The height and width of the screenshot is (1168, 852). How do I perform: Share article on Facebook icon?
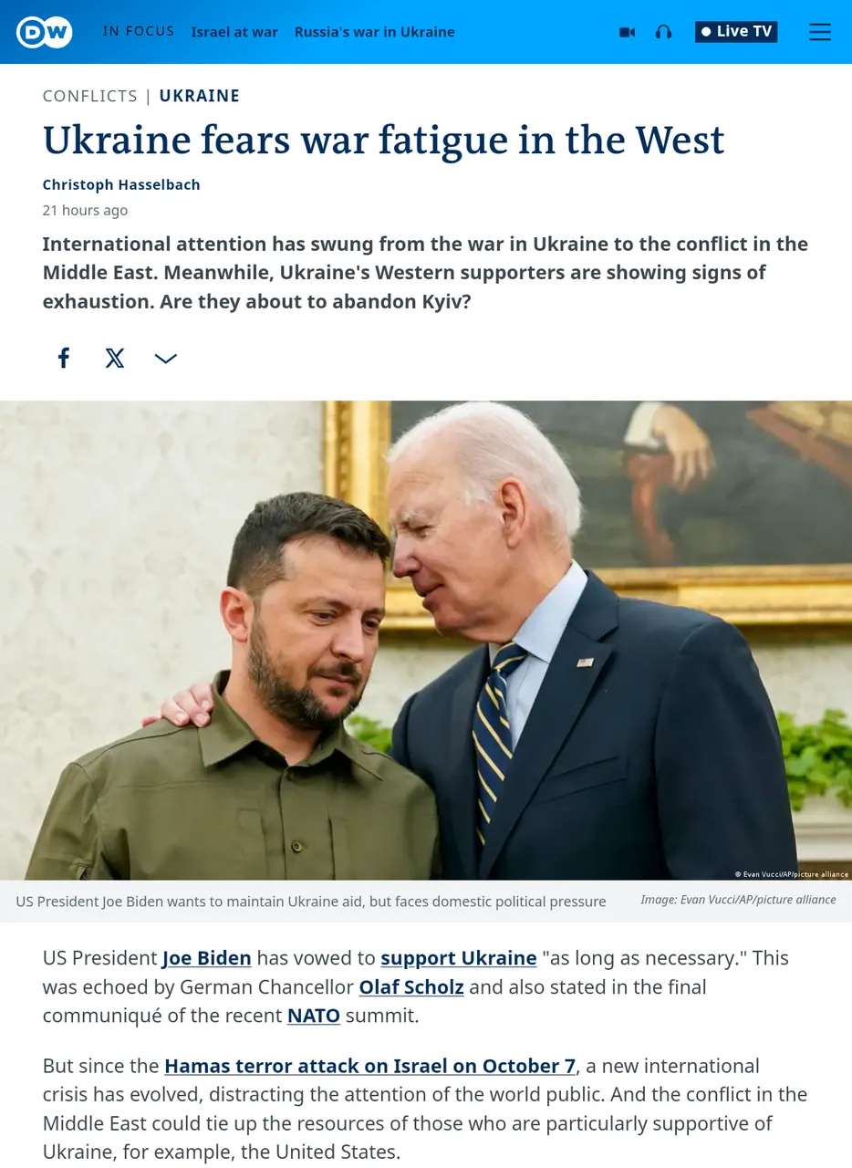64,358
